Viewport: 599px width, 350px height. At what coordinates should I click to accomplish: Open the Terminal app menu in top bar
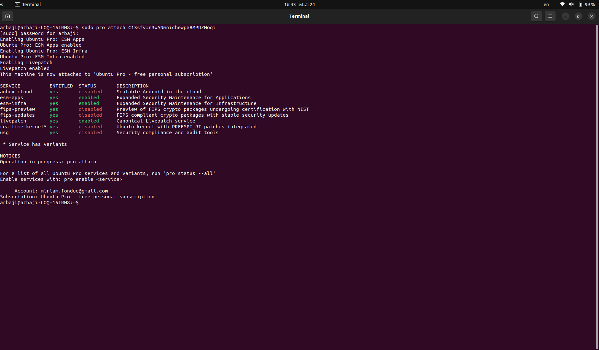tap(28, 5)
